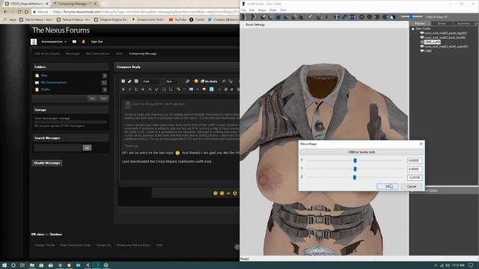Screen dimensions: 479x269
Task: Open the YouTube bookmark
Action: [177, 19]
